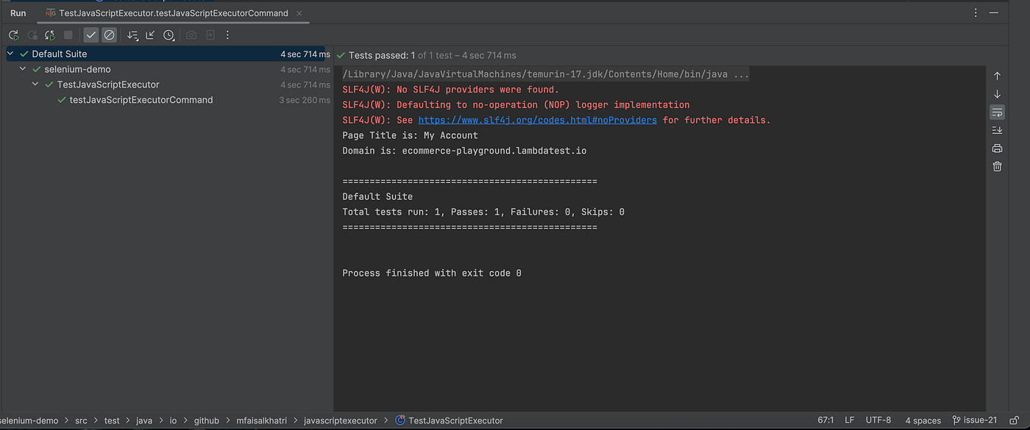Toggle Show Passed tests checkmark button

[90, 35]
